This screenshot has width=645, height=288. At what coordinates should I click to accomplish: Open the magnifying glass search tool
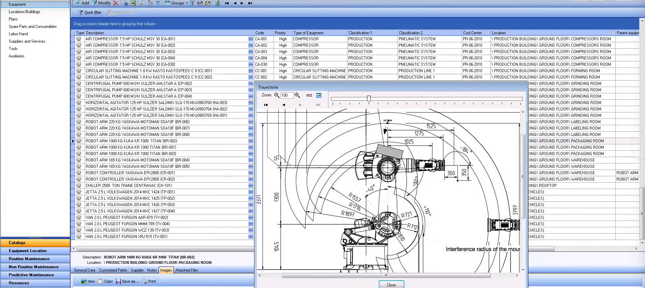click(x=142, y=3)
